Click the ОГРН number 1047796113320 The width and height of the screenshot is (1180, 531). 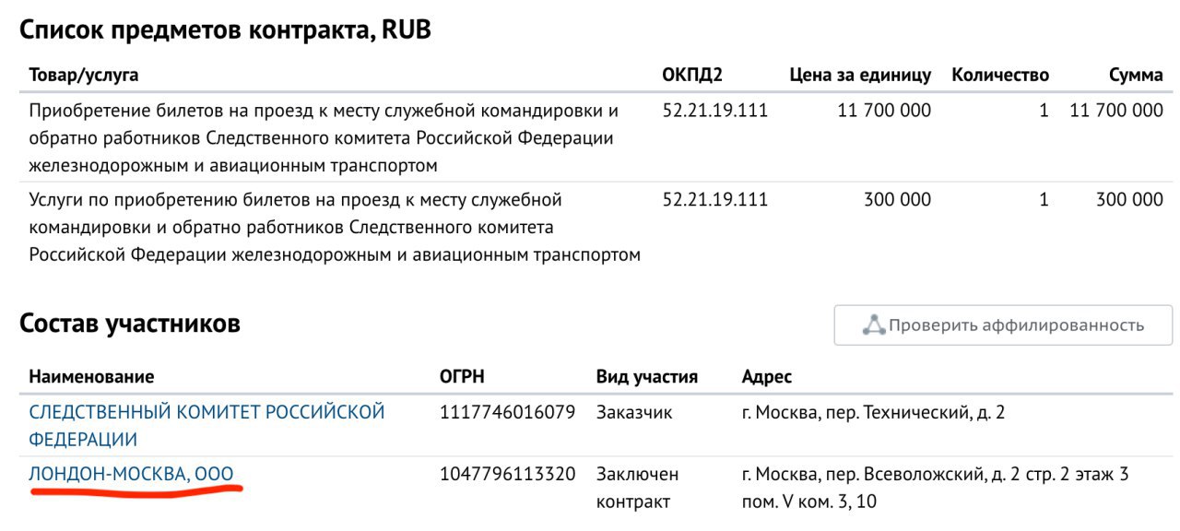(x=508, y=475)
